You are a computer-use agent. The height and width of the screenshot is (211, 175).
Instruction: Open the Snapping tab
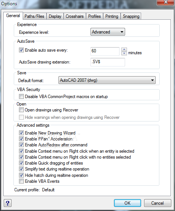point(131,16)
